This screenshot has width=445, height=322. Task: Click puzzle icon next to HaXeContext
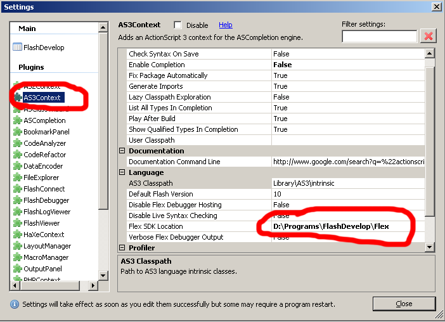click(x=18, y=235)
